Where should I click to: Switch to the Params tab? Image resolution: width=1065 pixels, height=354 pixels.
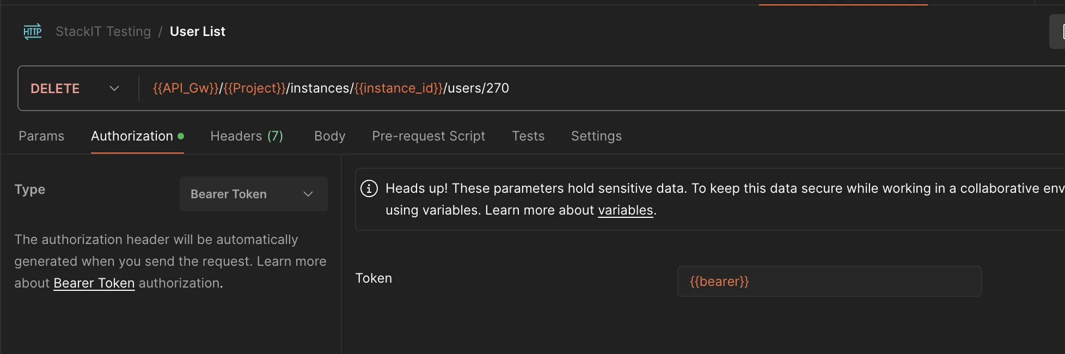click(41, 136)
